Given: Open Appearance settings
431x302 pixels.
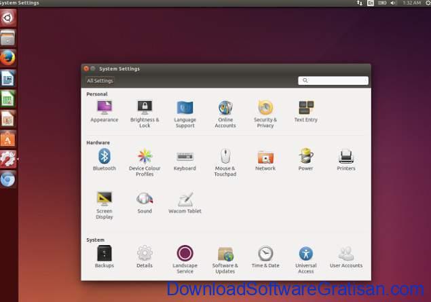Looking at the screenshot, I should (104, 111).
